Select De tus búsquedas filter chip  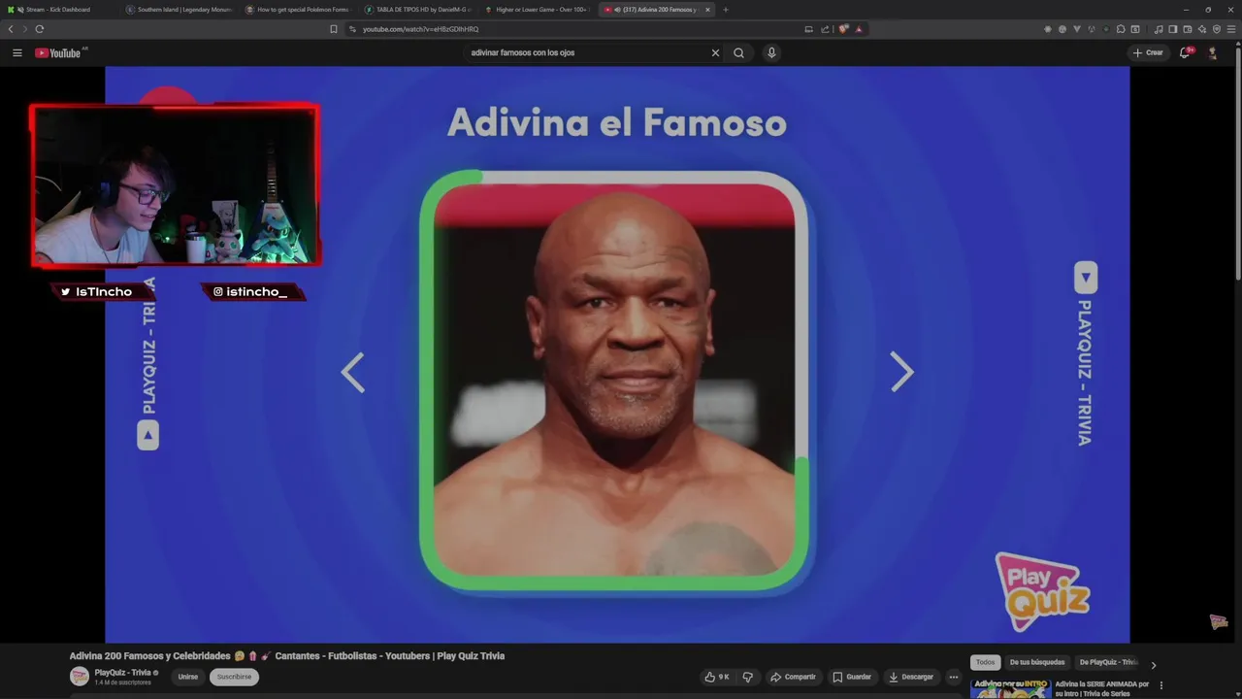1037,662
